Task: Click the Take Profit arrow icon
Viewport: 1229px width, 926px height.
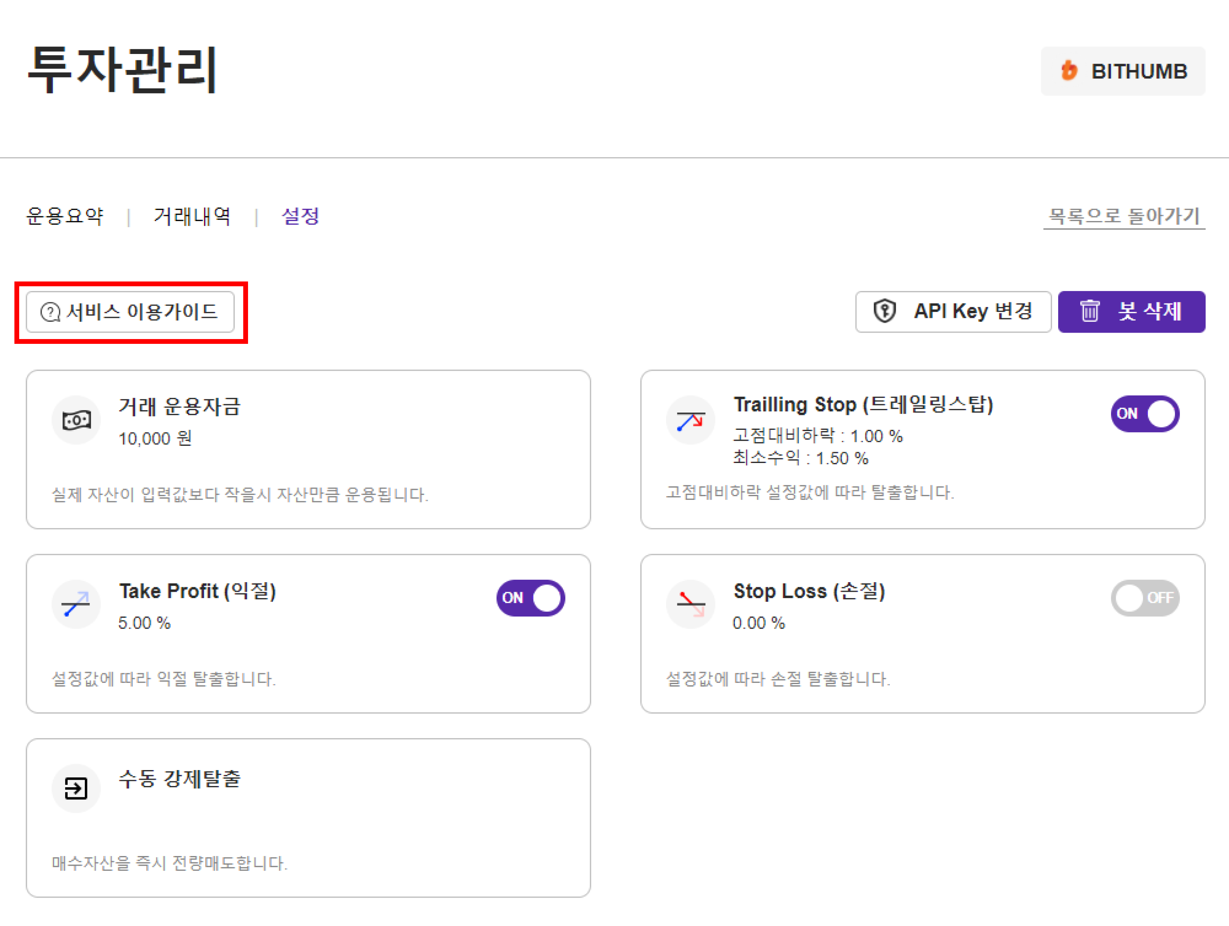Action: 76,605
